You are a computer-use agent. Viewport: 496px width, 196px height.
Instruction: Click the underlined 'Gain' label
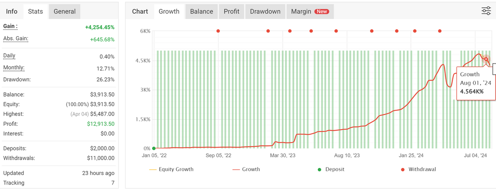[10, 26]
